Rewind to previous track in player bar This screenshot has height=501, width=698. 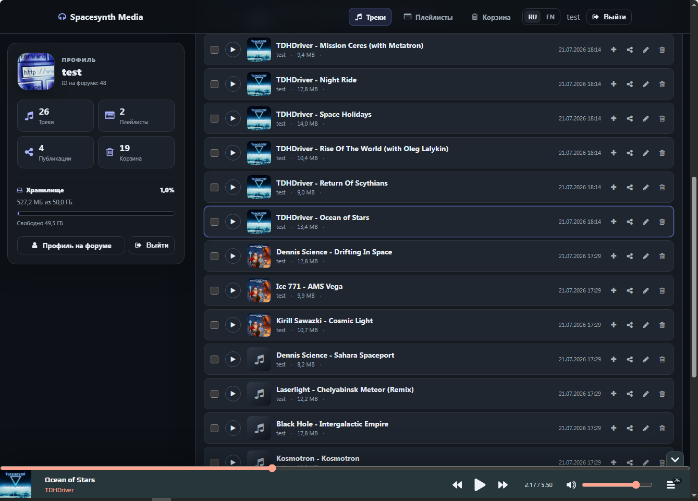click(457, 485)
